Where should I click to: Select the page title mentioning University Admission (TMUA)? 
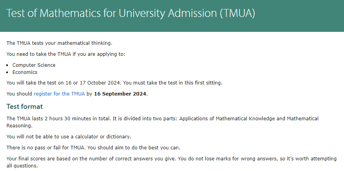(x=131, y=13)
